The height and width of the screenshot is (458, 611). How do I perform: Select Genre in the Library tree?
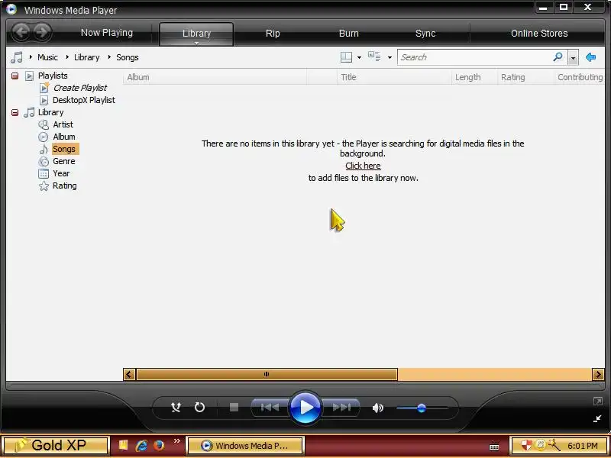[x=64, y=161]
